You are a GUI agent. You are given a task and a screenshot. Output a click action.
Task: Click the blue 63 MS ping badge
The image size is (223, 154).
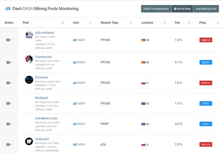tap(206, 62)
